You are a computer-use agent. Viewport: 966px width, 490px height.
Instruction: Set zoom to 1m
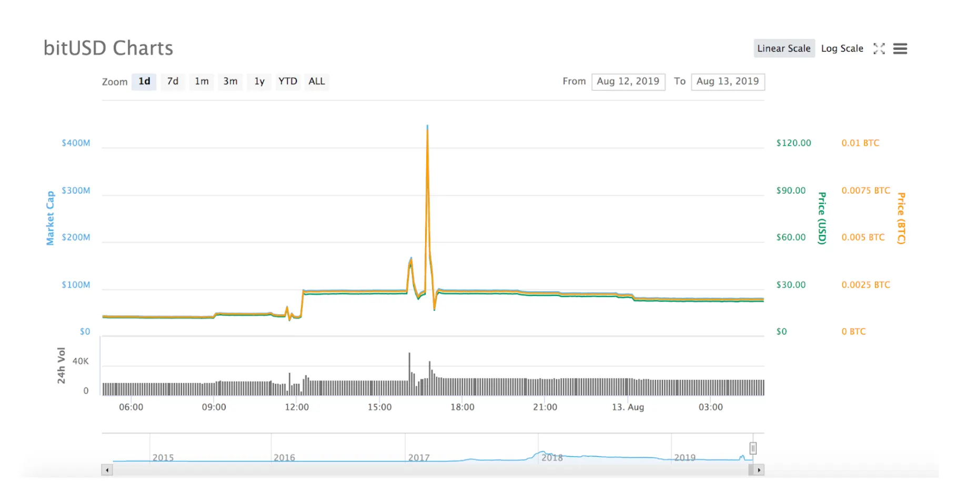coord(202,81)
